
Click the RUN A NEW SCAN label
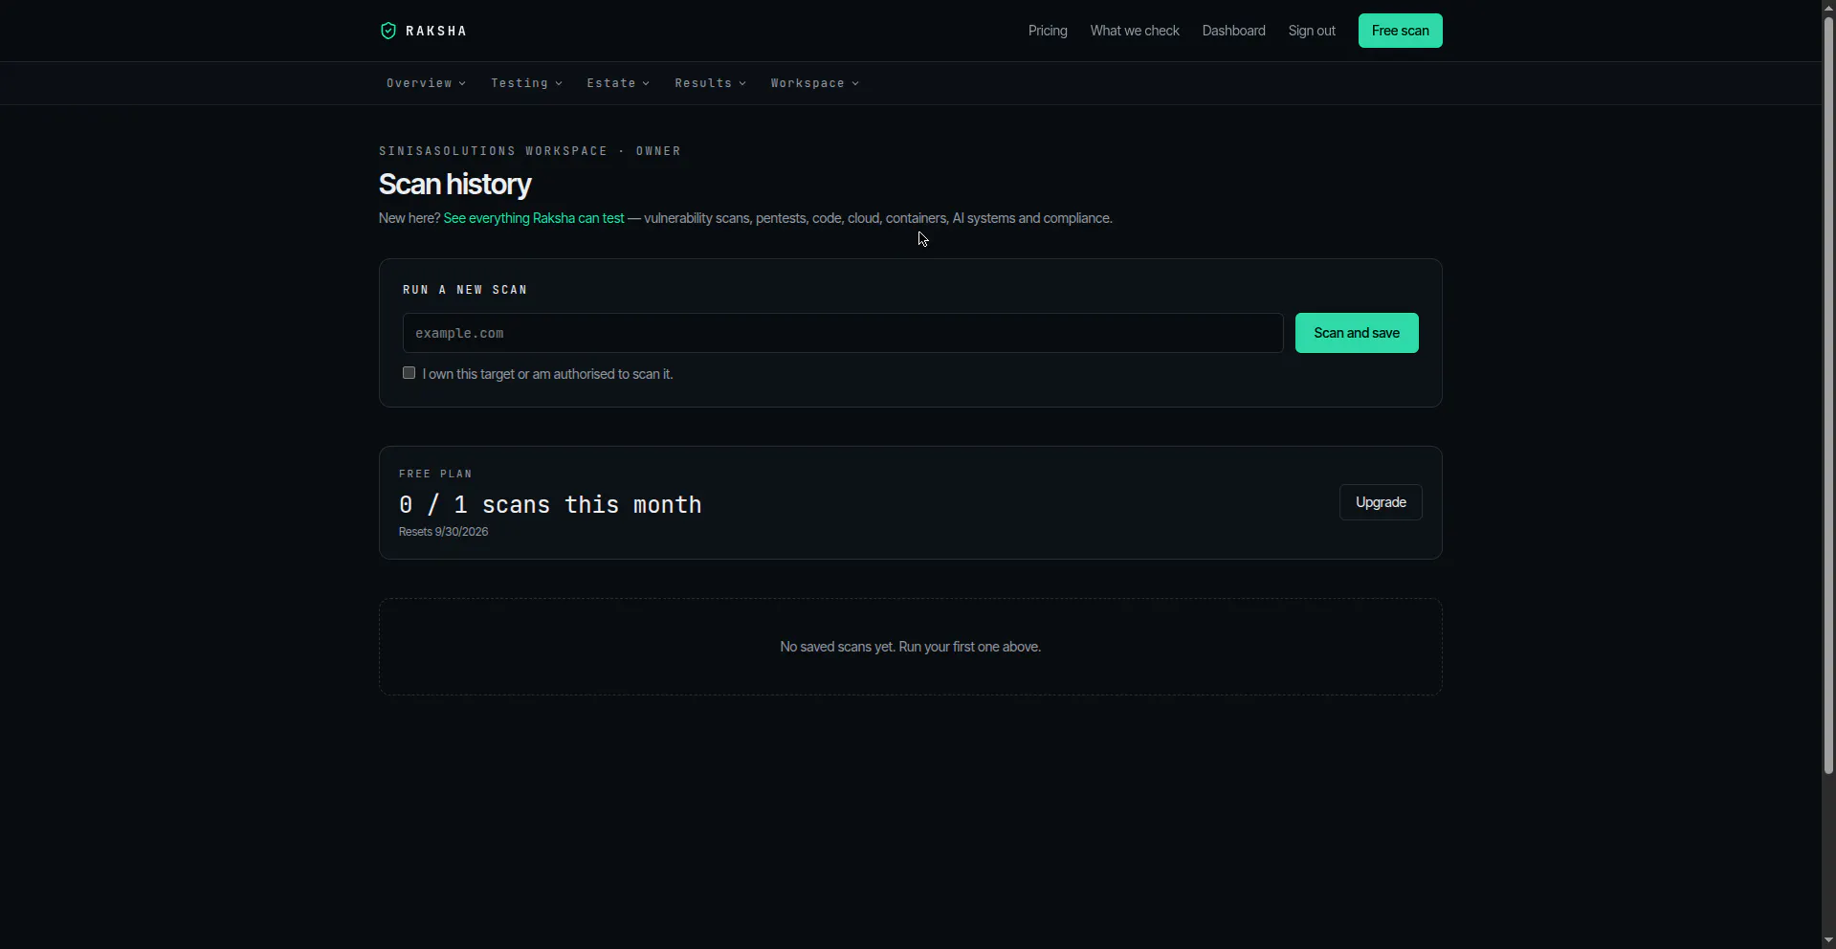[x=465, y=290]
